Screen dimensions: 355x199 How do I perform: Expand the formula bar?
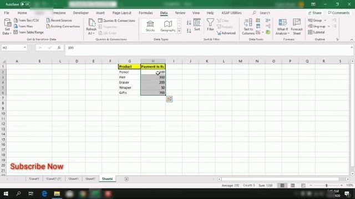coord(351,48)
